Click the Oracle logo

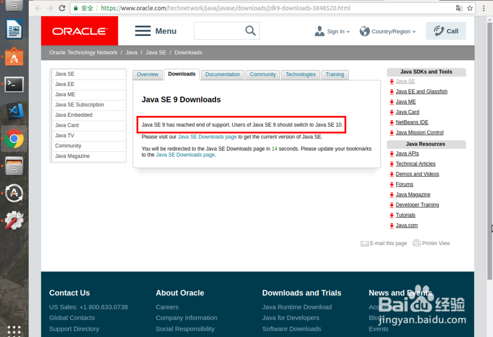[x=79, y=31]
